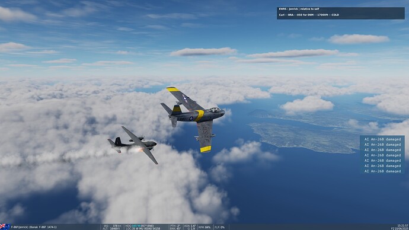
Task: Click the burning An-26 transport aircraft
Action: click(133, 145)
